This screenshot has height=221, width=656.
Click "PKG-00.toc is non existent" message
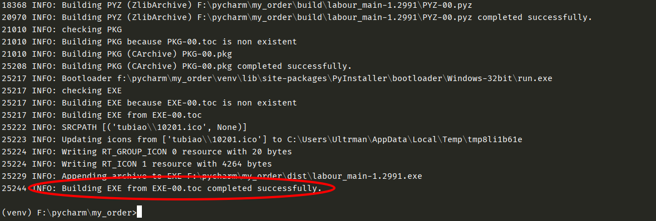click(232, 42)
